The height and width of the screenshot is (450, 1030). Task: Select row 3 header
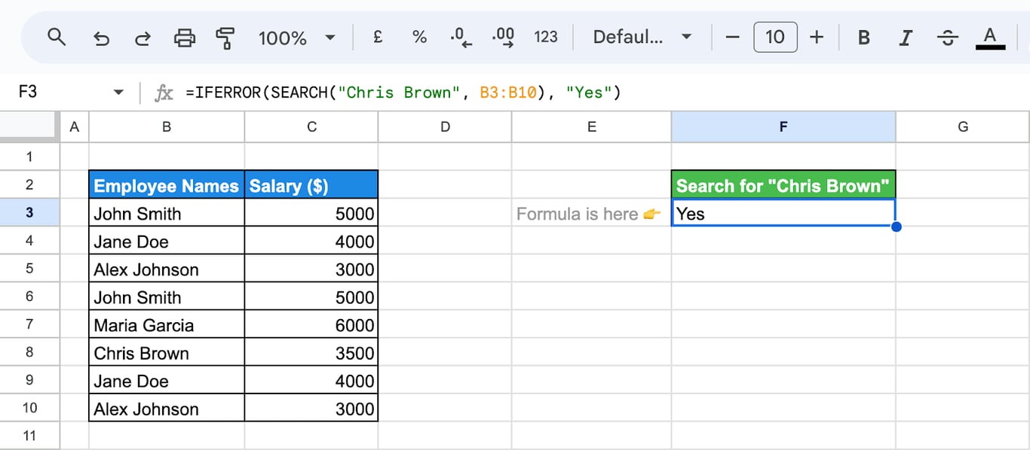29,212
